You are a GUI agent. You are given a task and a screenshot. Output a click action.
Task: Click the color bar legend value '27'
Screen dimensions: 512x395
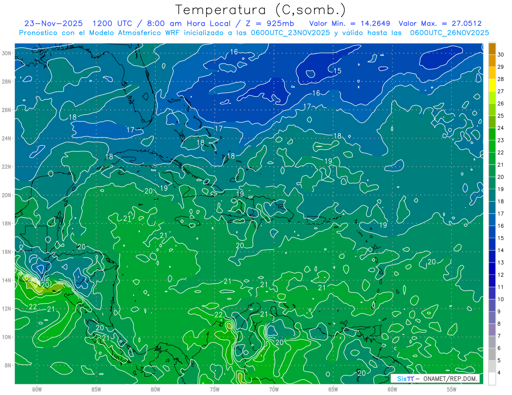[500, 91]
